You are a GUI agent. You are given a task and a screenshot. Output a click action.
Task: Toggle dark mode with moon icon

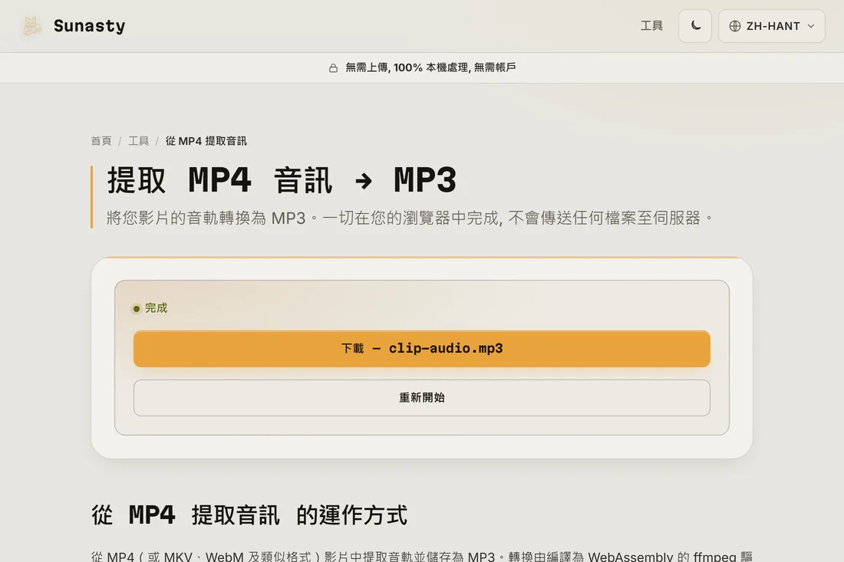(x=695, y=26)
